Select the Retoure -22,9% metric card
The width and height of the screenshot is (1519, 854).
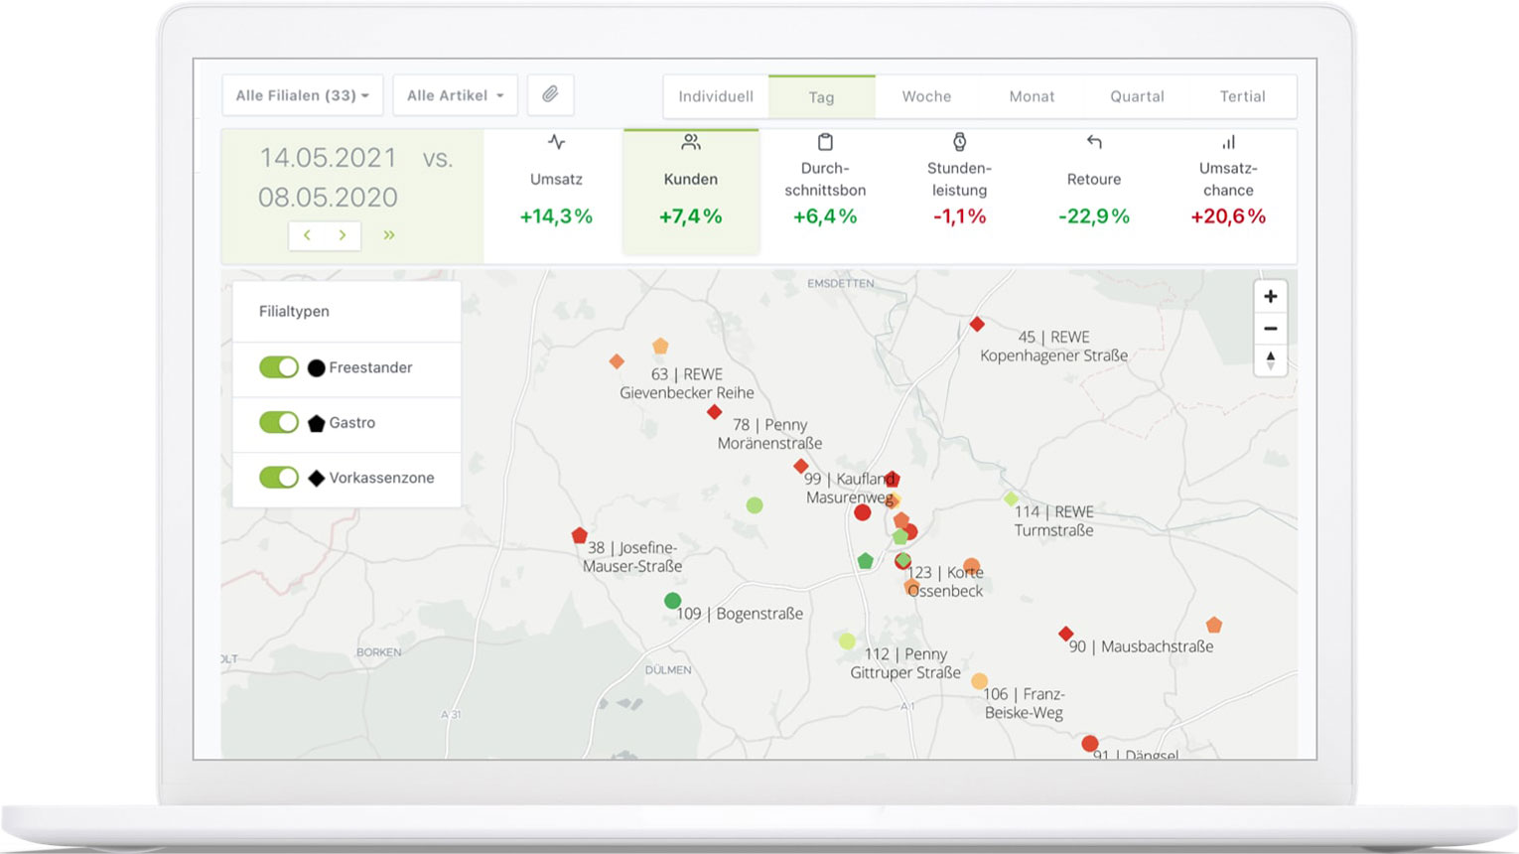point(1094,194)
